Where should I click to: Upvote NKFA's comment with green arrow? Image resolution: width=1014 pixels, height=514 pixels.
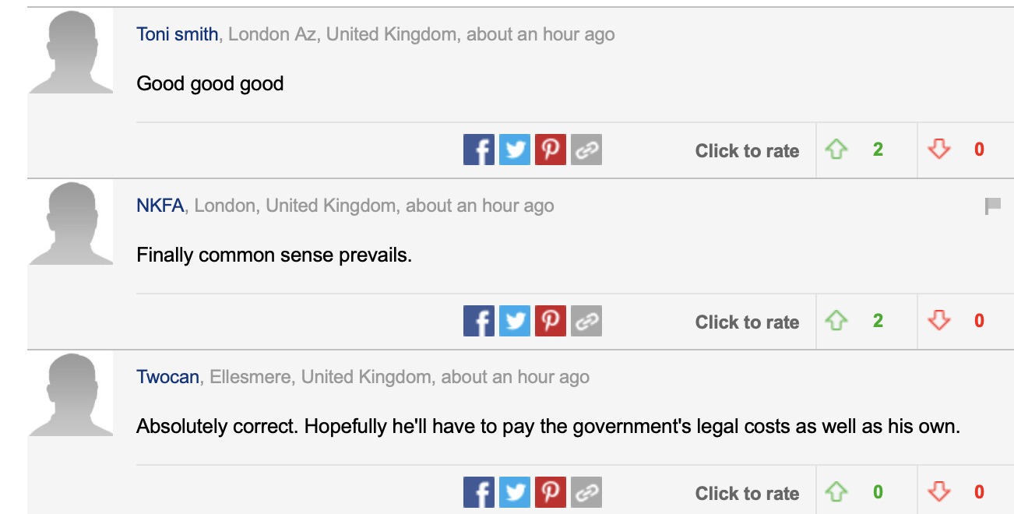point(836,320)
